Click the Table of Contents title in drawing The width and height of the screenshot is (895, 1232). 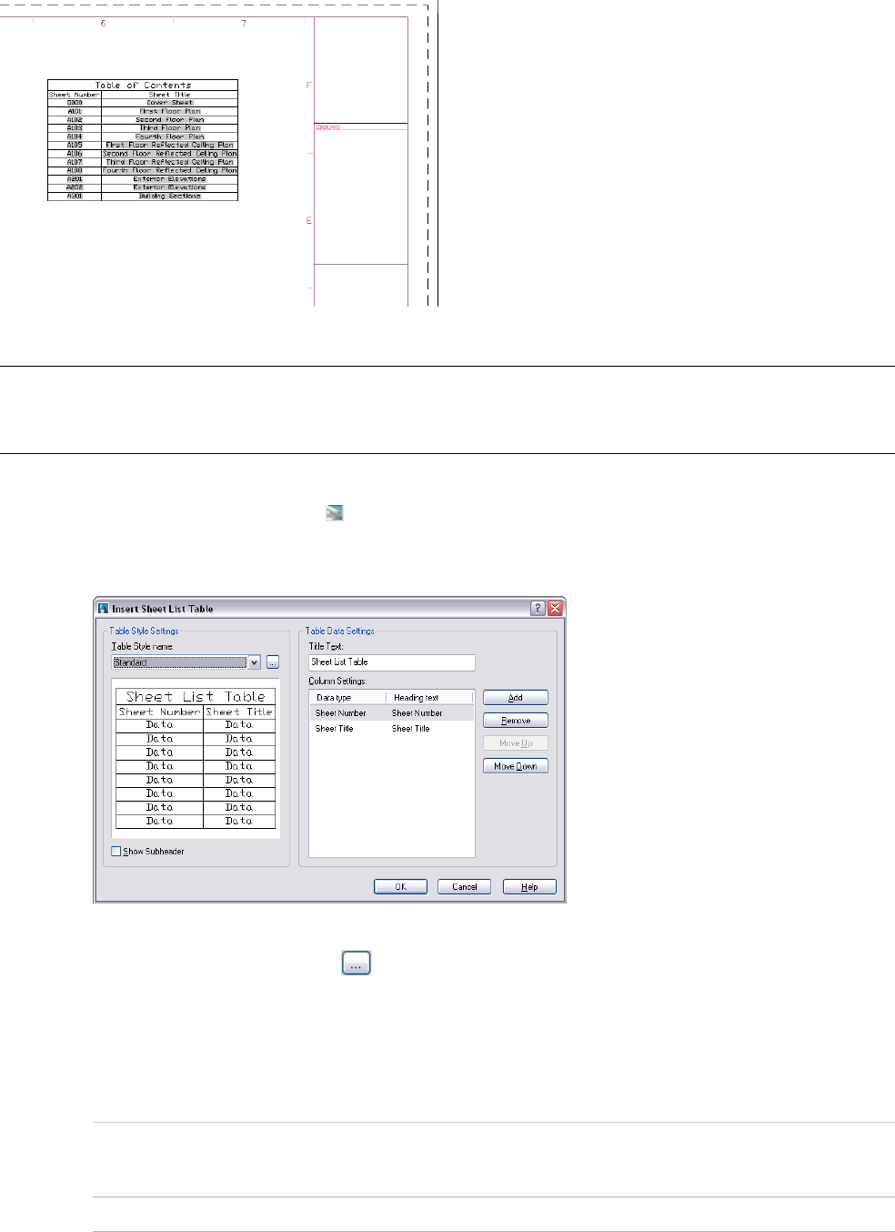tap(143, 85)
